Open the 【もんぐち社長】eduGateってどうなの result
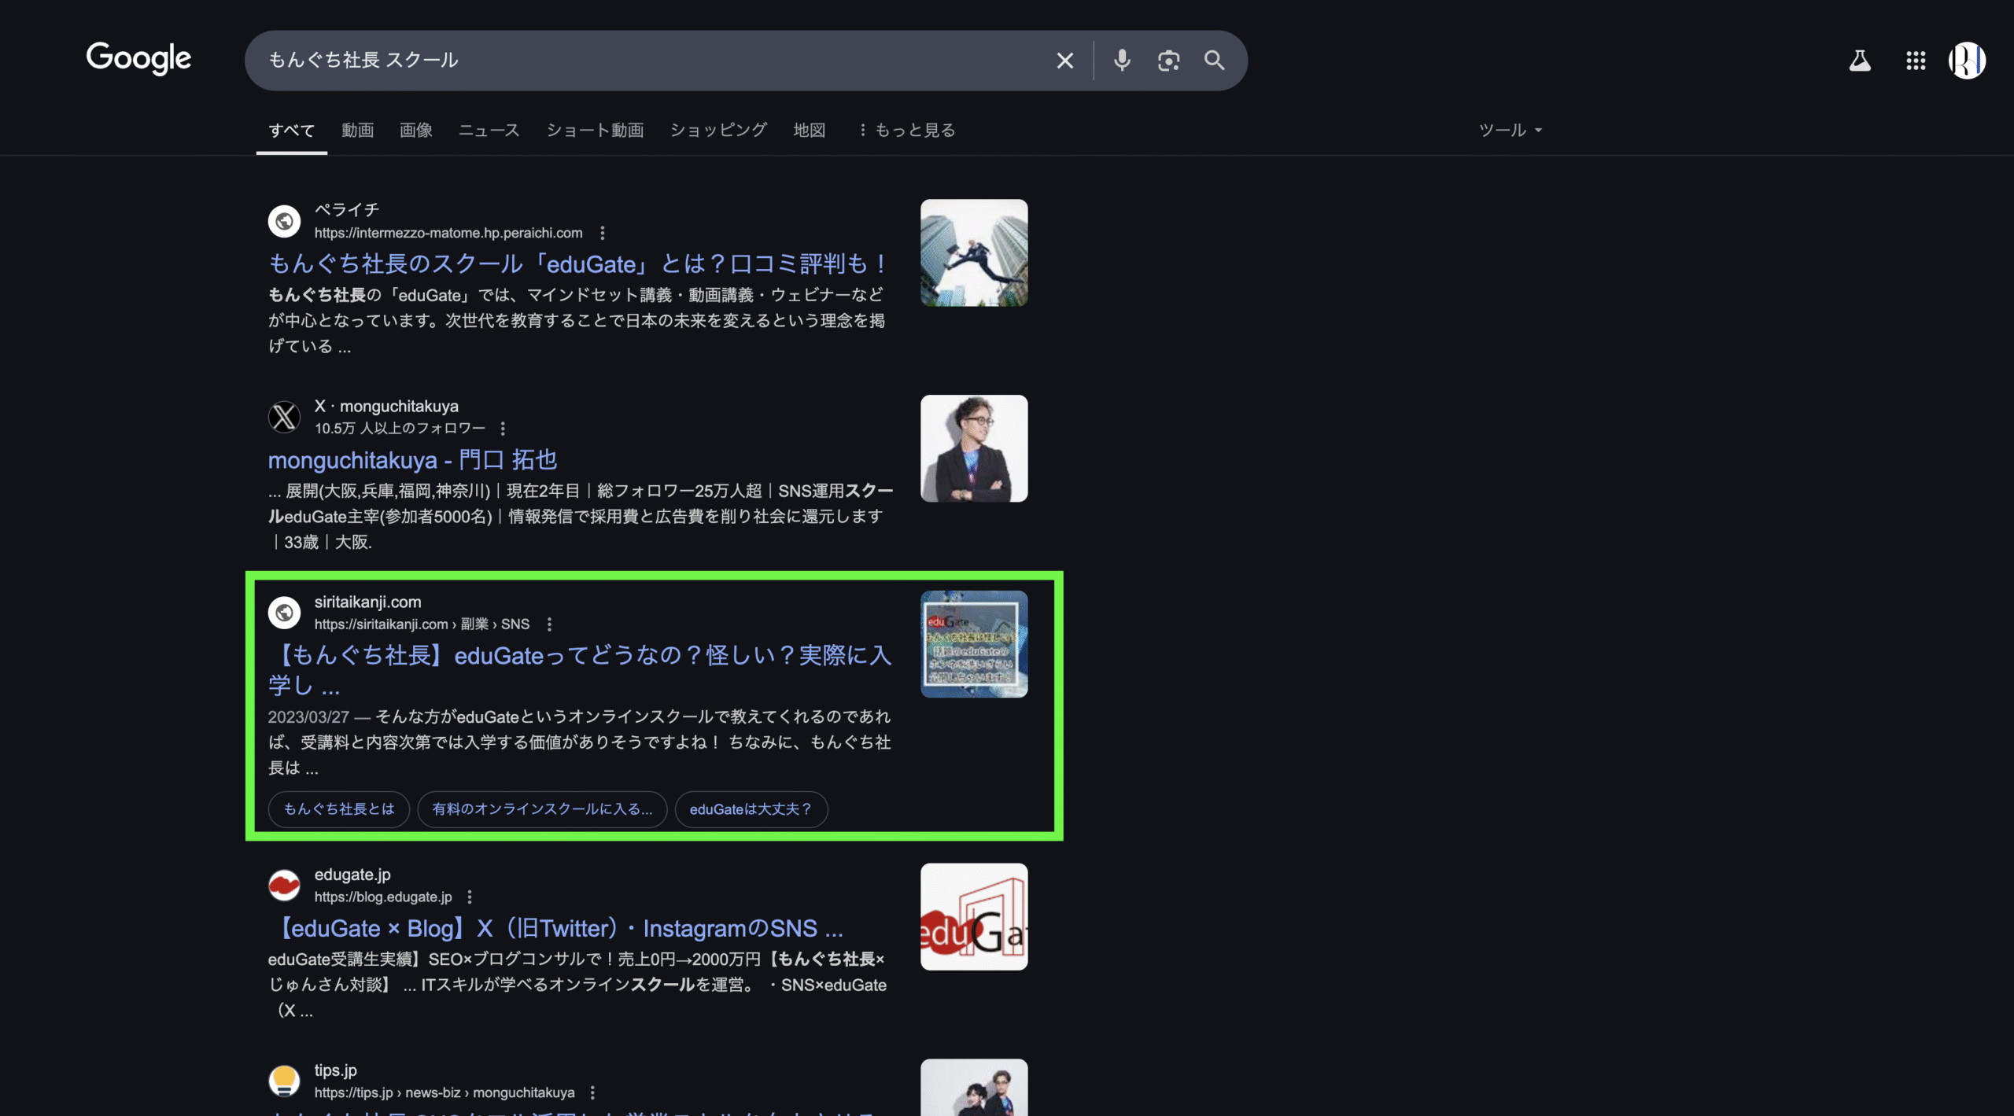This screenshot has width=2014, height=1116. coord(580,670)
